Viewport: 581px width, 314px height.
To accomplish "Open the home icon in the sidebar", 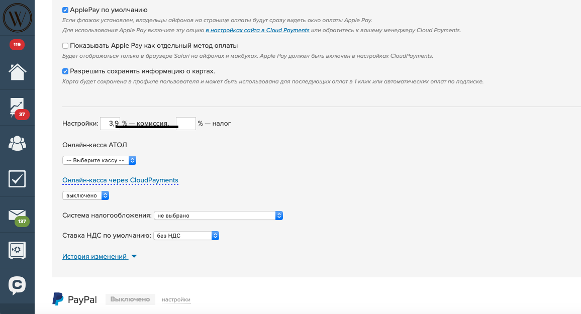I will [17, 72].
